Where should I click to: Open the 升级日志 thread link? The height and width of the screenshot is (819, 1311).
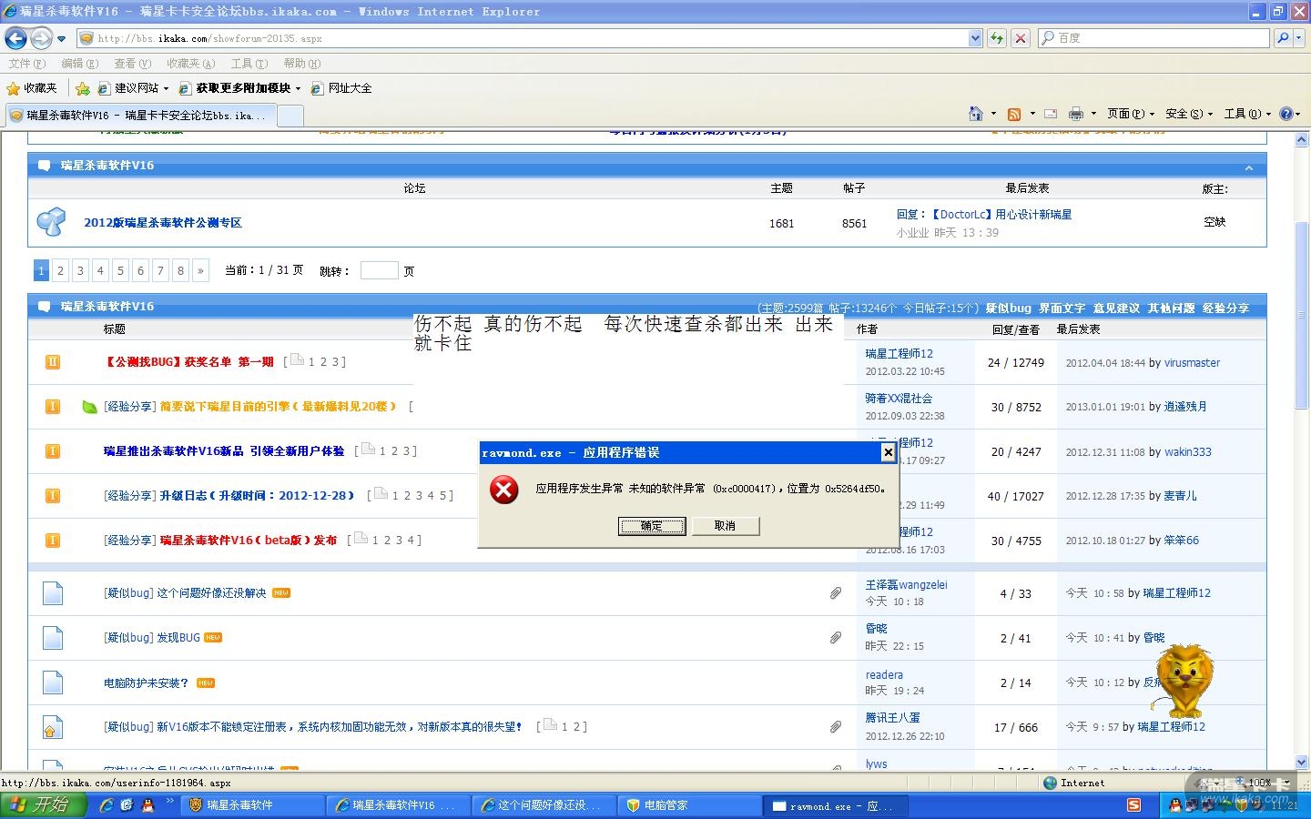(257, 496)
